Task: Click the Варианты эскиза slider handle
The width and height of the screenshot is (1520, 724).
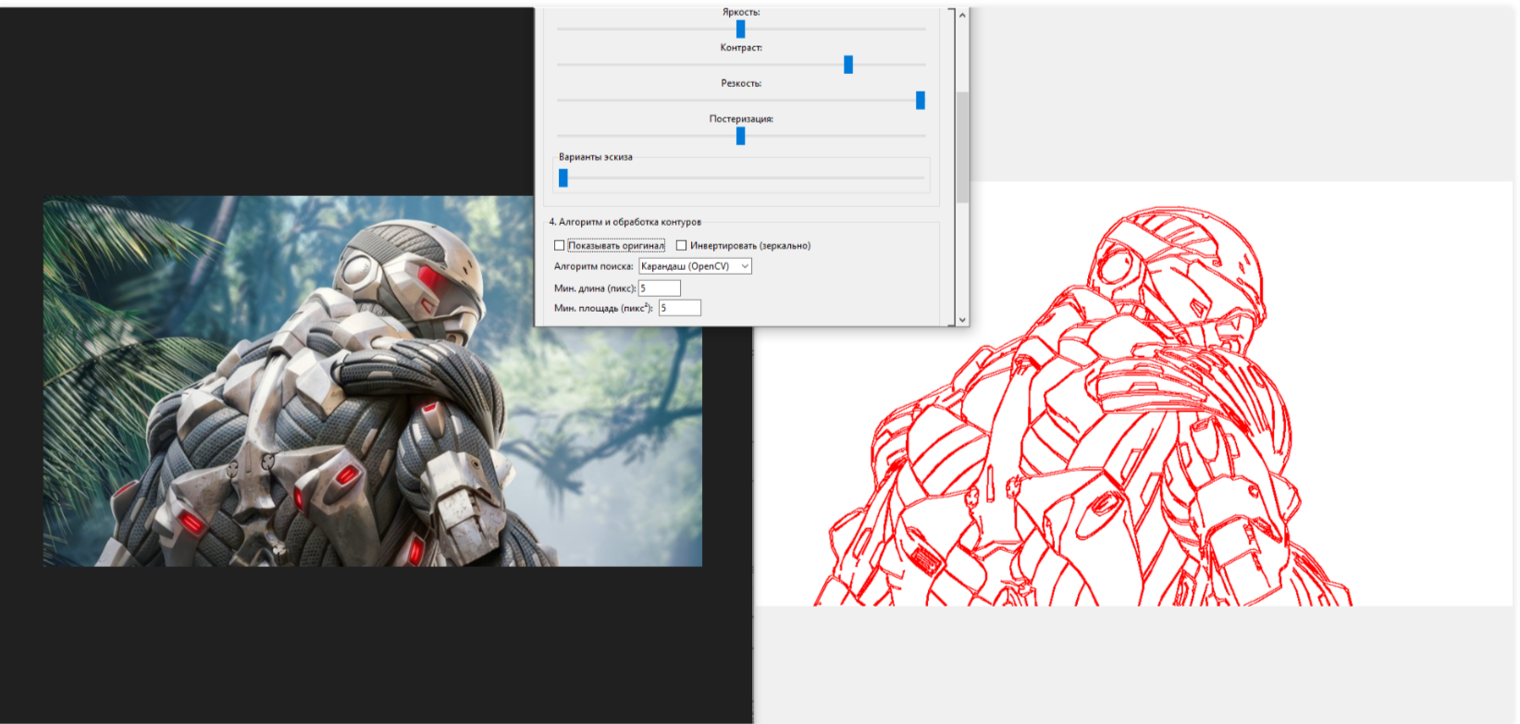Action: click(x=563, y=178)
